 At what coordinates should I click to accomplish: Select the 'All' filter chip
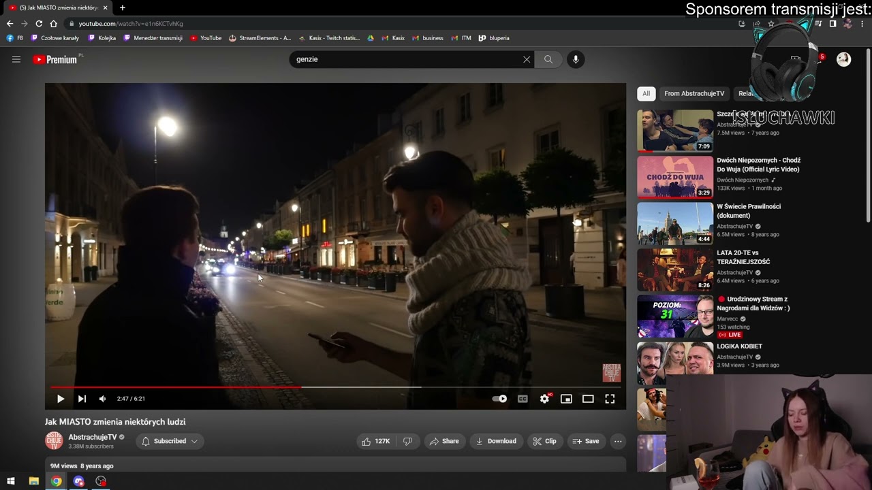(x=646, y=93)
